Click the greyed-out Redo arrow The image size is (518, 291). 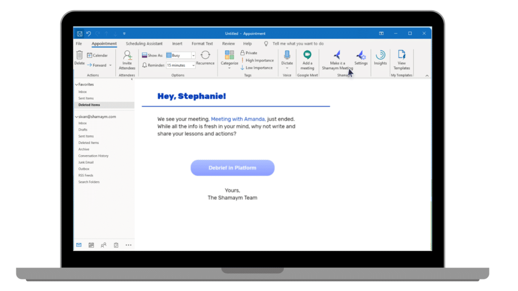coord(98,34)
